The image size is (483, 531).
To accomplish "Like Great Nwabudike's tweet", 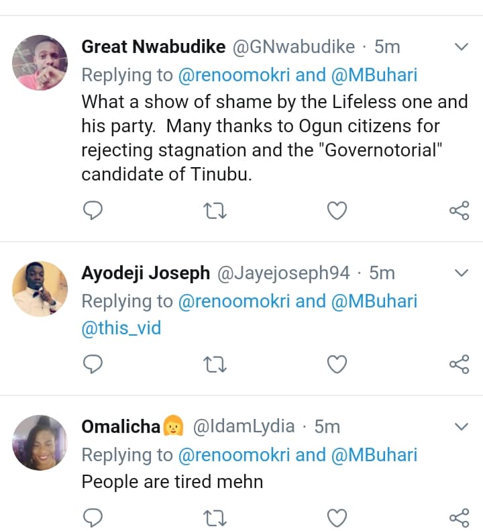I will [x=337, y=211].
